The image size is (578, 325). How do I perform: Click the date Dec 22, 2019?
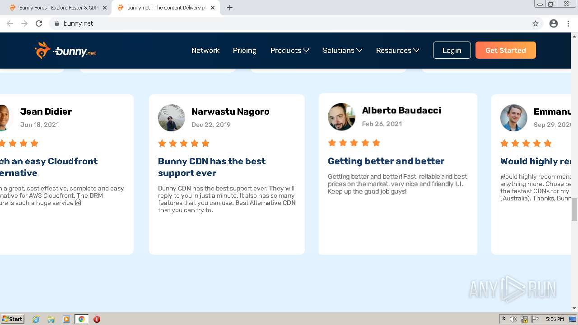coord(211,125)
